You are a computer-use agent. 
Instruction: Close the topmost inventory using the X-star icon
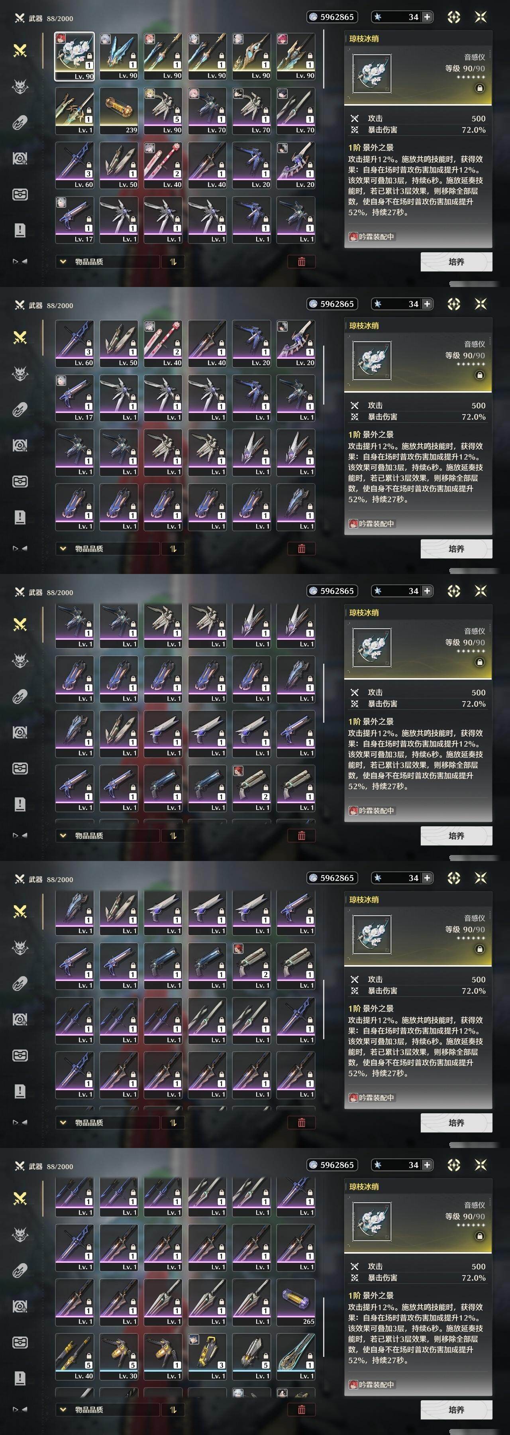(x=481, y=17)
